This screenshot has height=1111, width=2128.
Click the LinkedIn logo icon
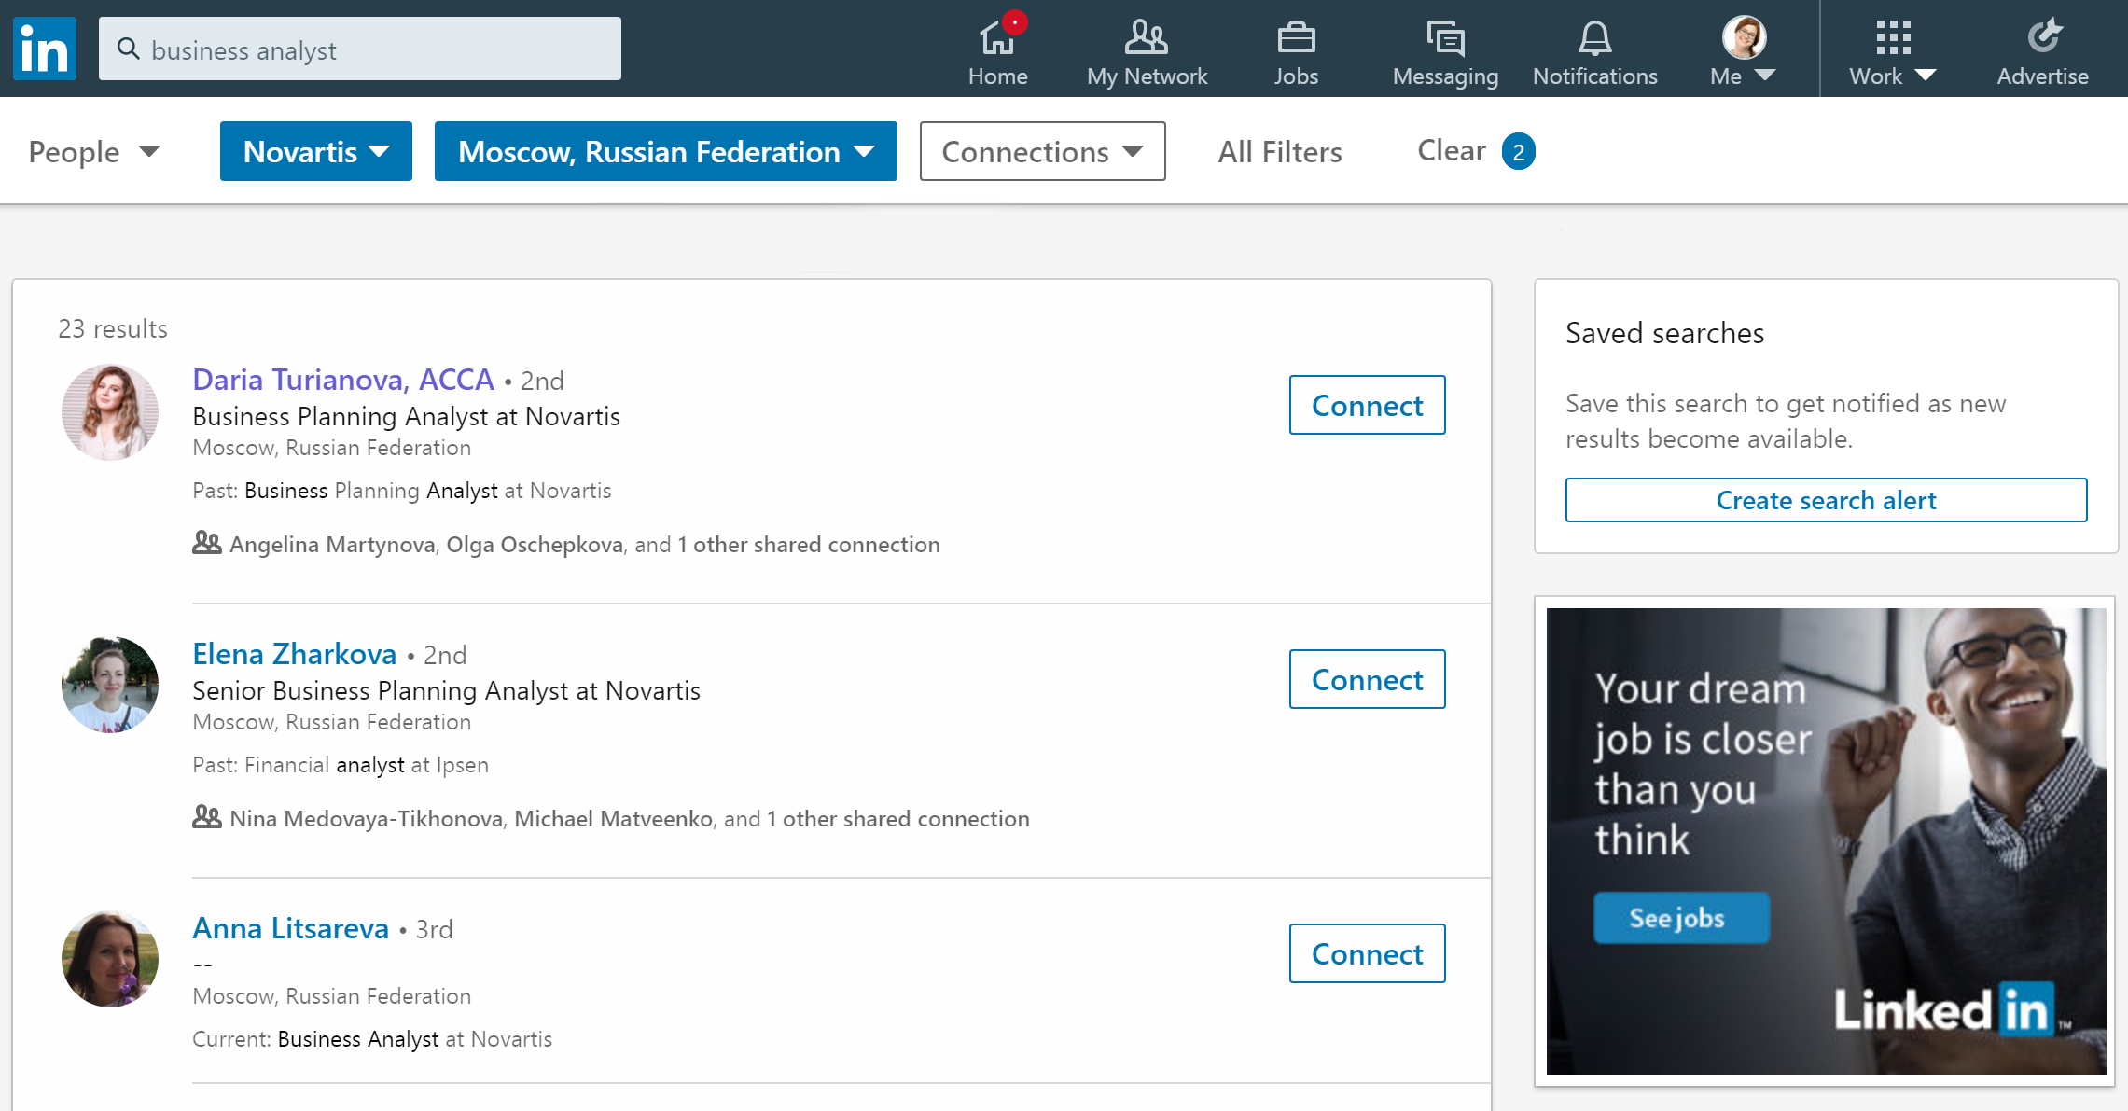point(45,49)
